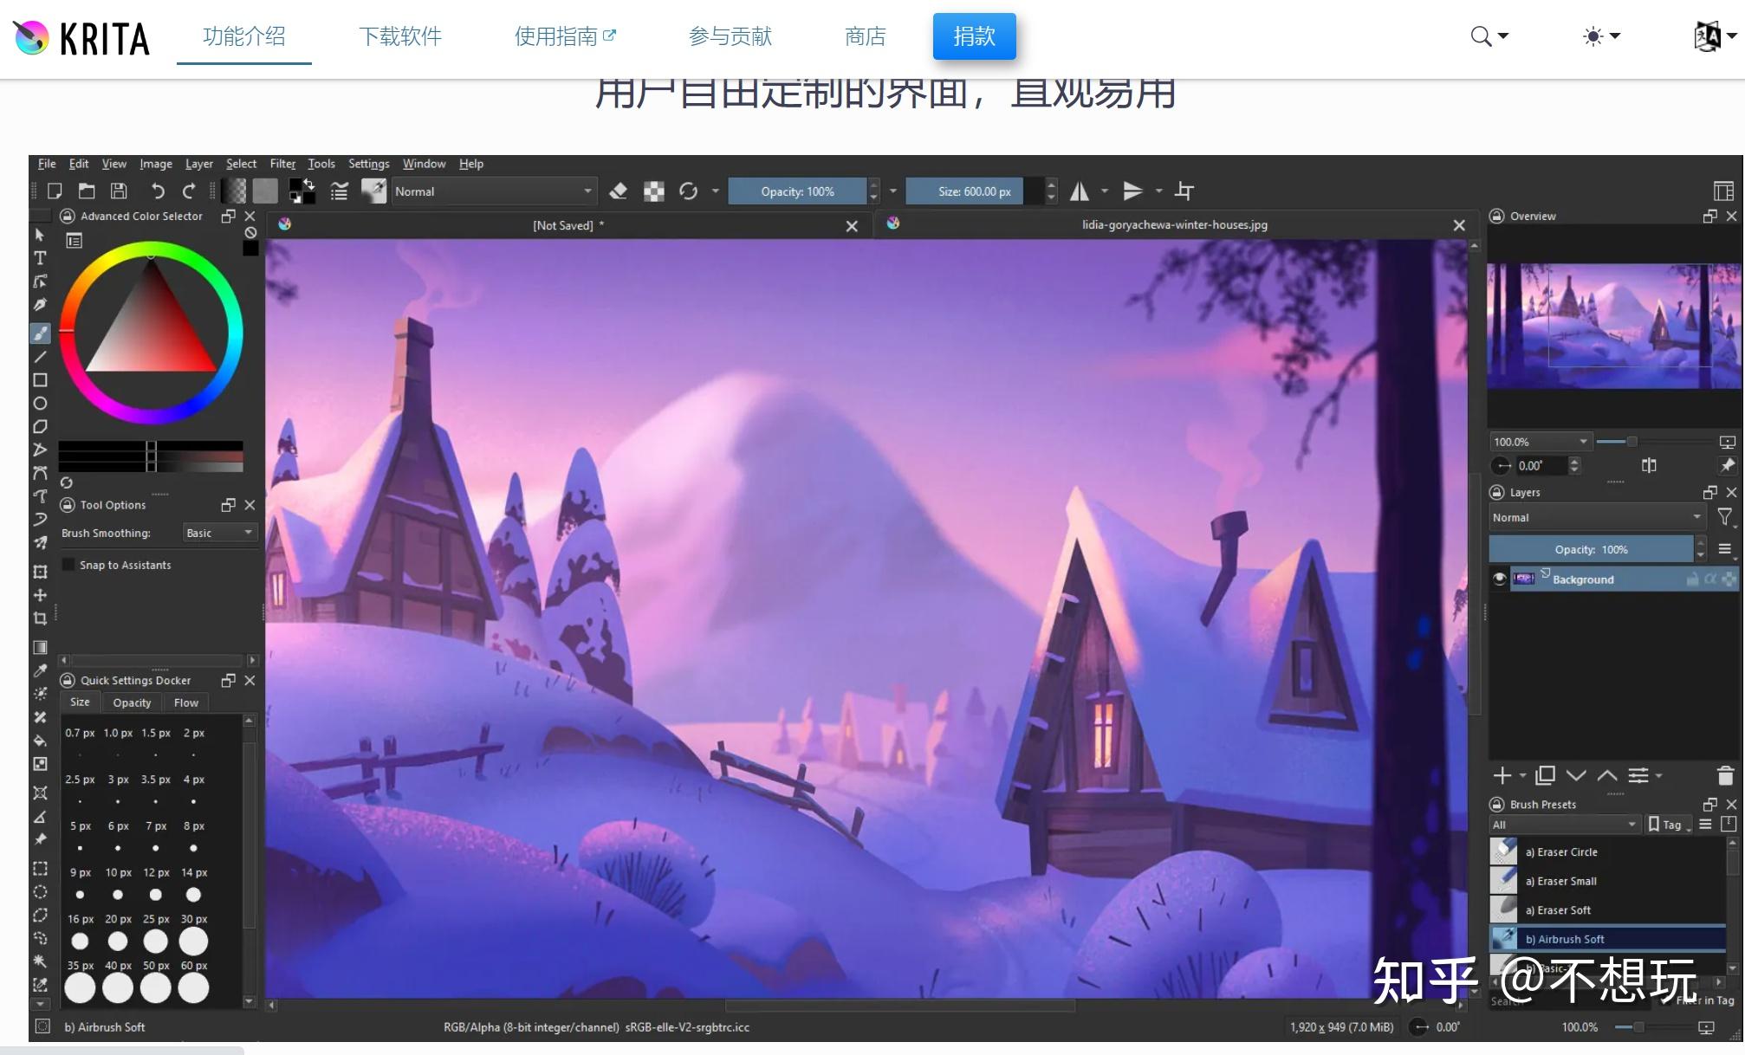This screenshot has height=1055, width=1745.
Task: Switch to the Flow tab in Quick Settings
Action: [186, 702]
